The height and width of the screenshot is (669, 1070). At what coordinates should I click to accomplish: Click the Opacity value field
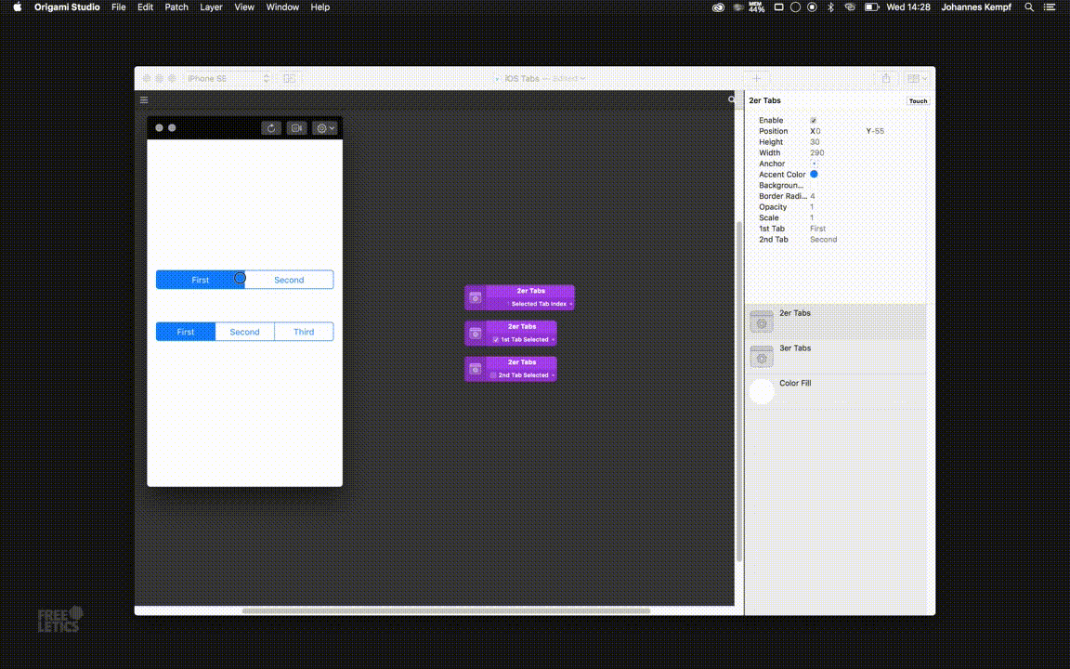pos(812,207)
